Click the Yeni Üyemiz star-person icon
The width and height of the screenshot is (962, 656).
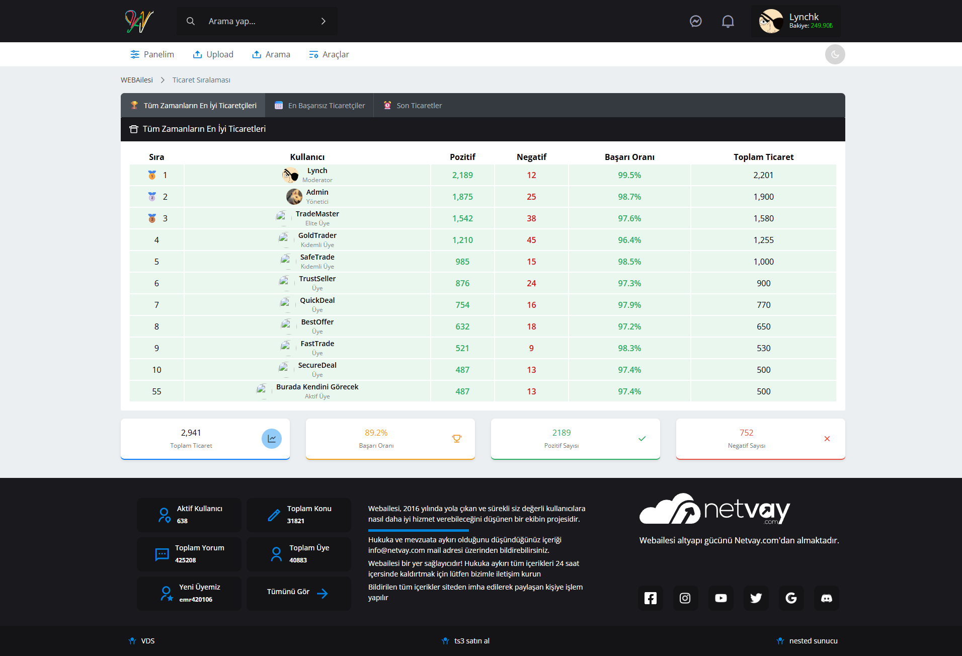[167, 594]
